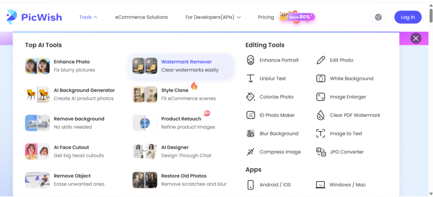Open the JPG Converter icon
Viewport: 433px width, 197px height.
(x=321, y=152)
